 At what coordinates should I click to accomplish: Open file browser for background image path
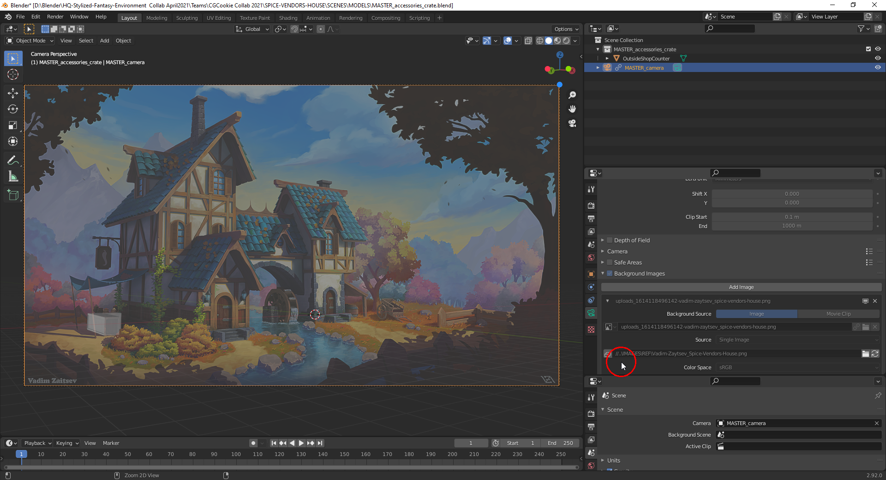click(866, 354)
